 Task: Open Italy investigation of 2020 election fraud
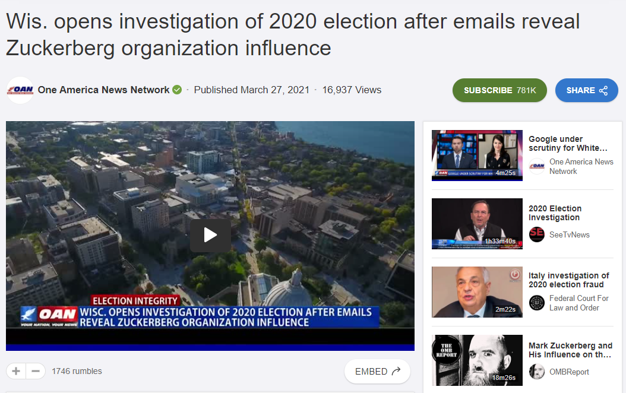click(x=568, y=280)
